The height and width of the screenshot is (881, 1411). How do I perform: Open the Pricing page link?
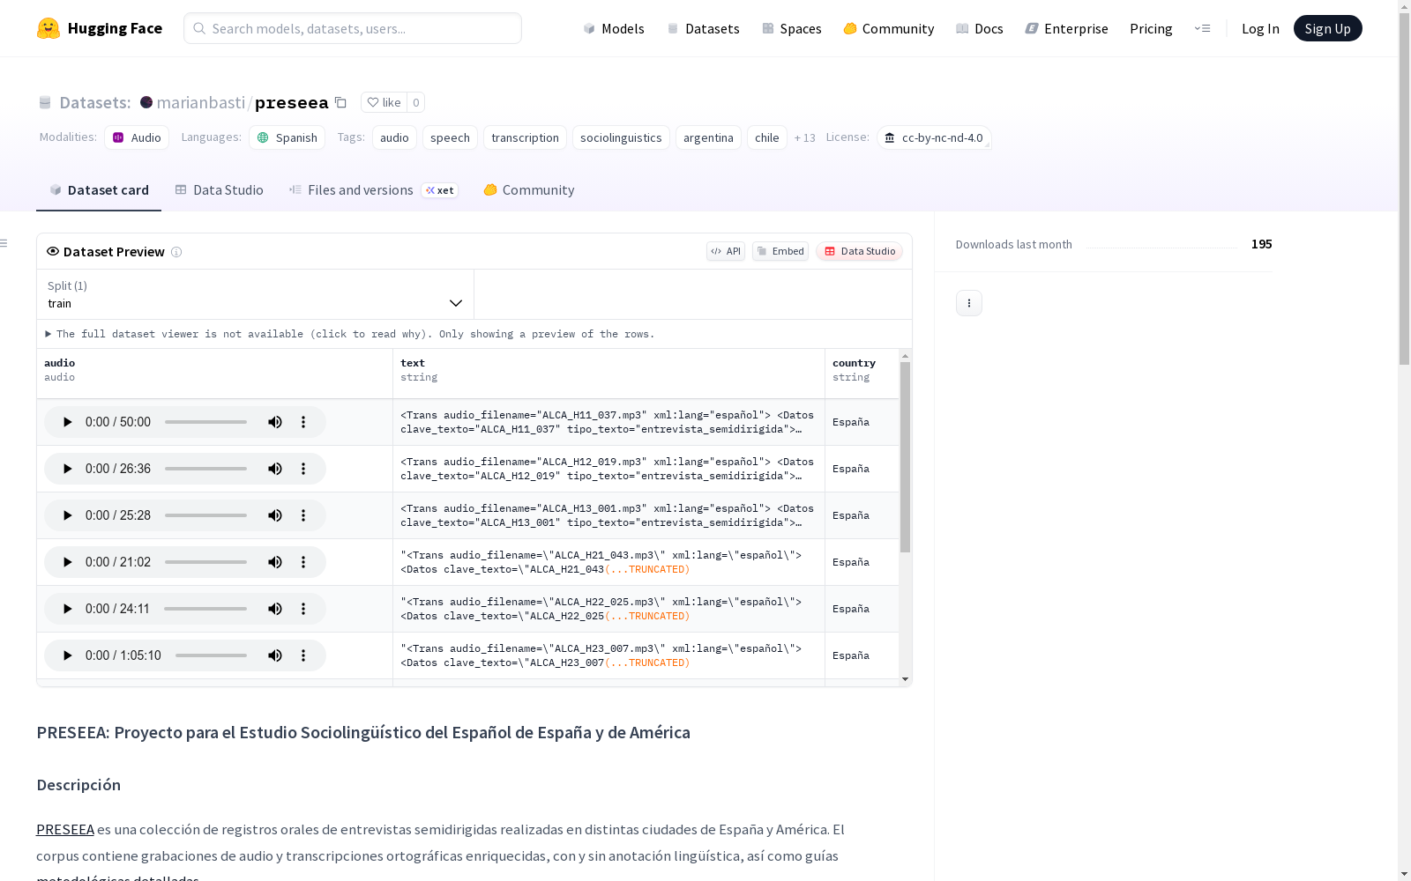[1151, 28]
